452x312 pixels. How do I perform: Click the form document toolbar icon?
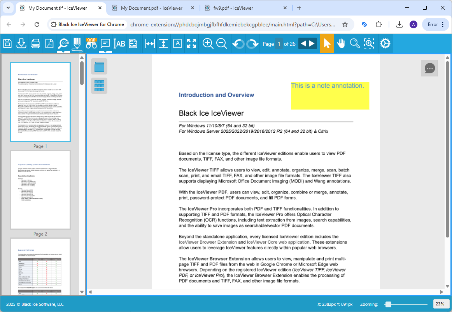click(x=133, y=44)
